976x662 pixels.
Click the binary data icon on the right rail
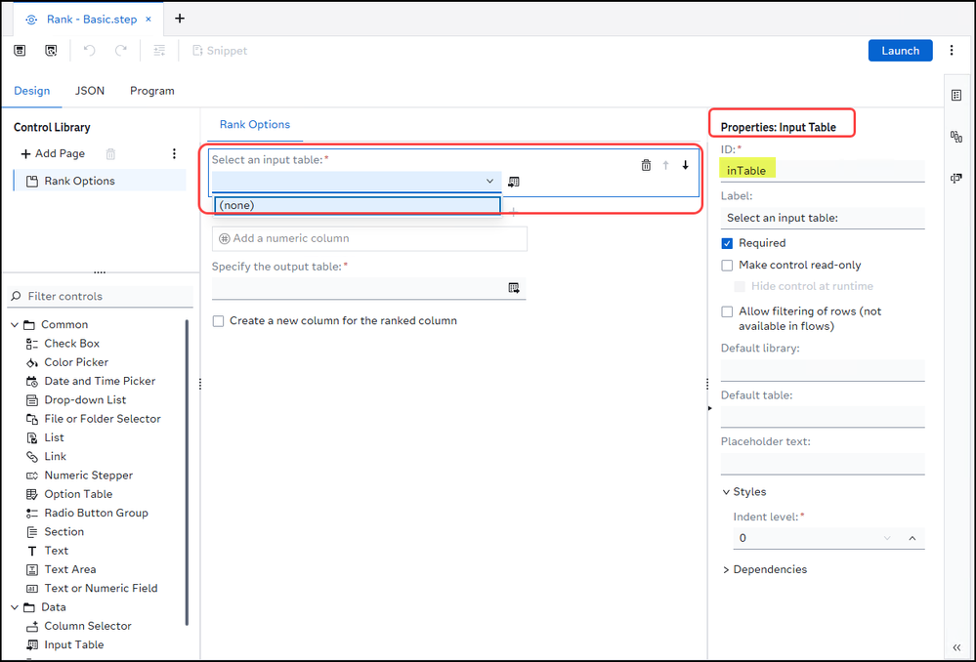[x=956, y=137]
